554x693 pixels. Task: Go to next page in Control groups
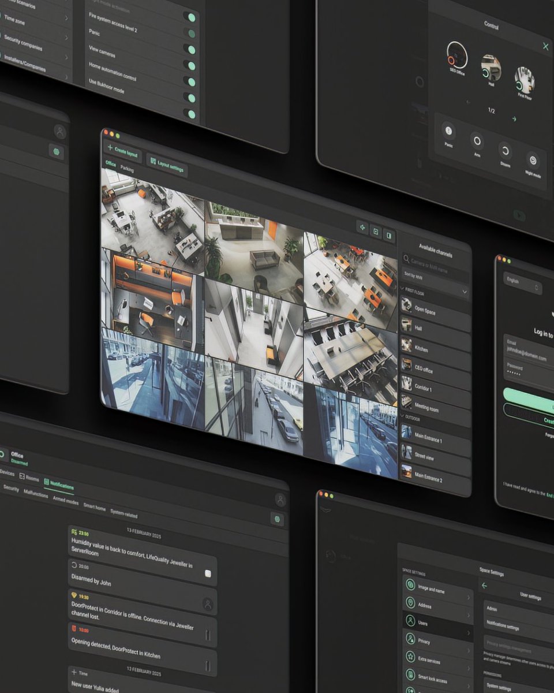point(514,119)
